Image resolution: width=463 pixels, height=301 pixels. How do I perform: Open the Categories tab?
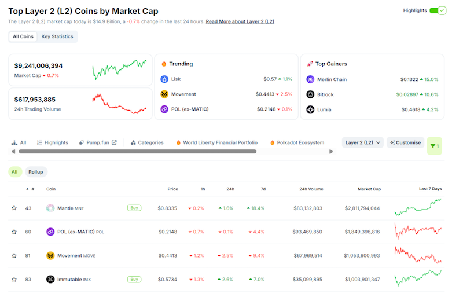[147, 142]
